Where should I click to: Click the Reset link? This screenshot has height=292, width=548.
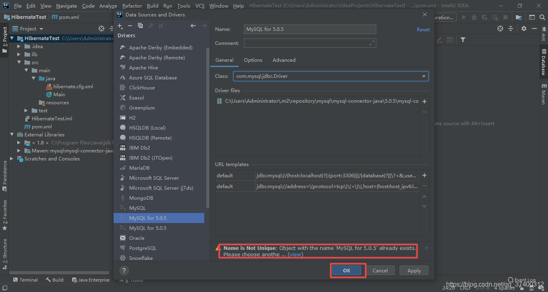[x=423, y=29]
